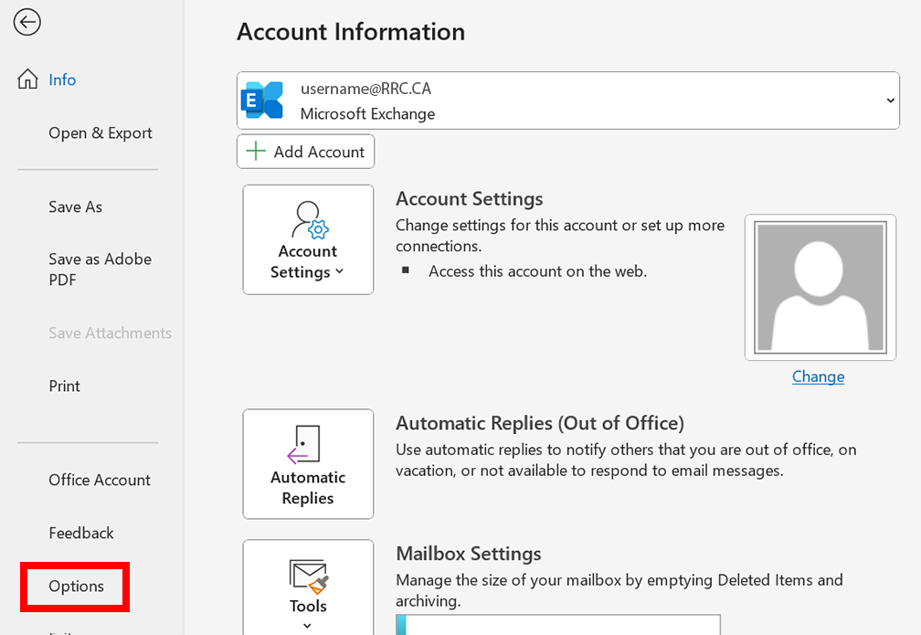The height and width of the screenshot is (635, 921).
Task: Open Office Account page
Action: (x=100, y=480)
